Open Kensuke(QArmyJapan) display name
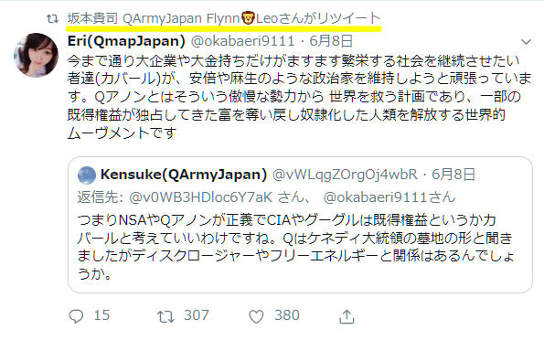This screenshot has width=544, height=340. click(184, 175)
